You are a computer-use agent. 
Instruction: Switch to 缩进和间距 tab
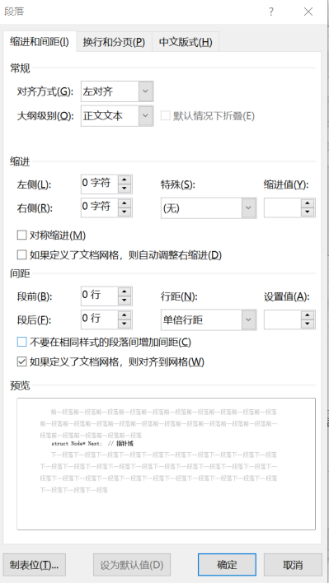point(39,42)
